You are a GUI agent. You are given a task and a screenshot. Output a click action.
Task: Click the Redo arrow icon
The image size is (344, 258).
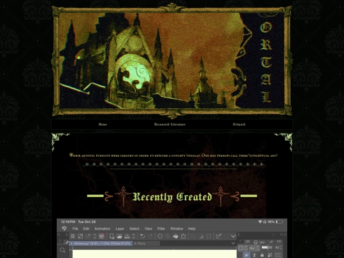pyautogui.click(x=150, y=236)
